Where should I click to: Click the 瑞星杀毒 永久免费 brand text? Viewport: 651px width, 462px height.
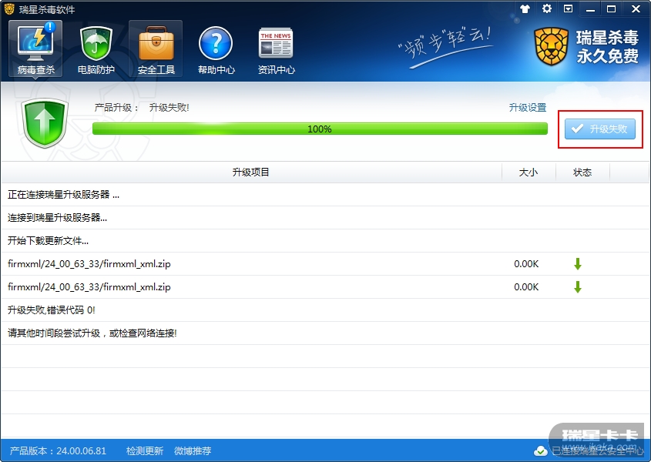607,46
